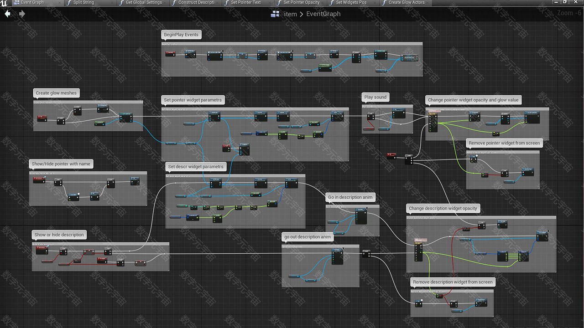
Task: Select the Go in description anim comment
Action: tap(350, 197)
